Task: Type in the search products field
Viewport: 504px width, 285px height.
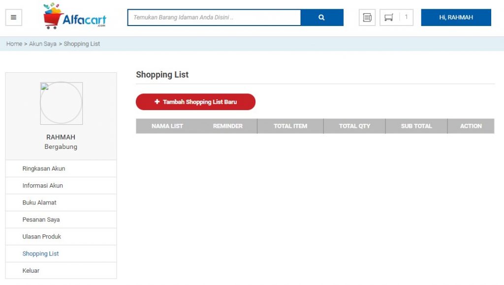Action: [214, 18]
